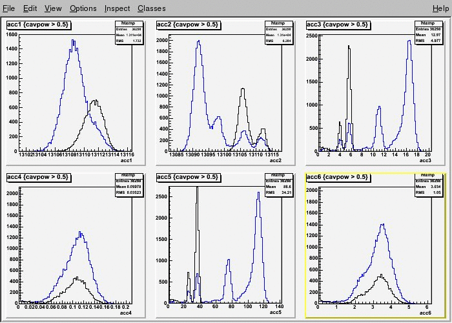This screenshot has width=452, height=323.
Task: Click the blue histogram peak in acc1 plot
Action: (x=74, y=40)
